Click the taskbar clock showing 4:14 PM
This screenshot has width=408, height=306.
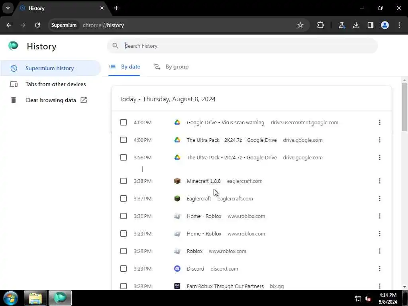[388, 298]
